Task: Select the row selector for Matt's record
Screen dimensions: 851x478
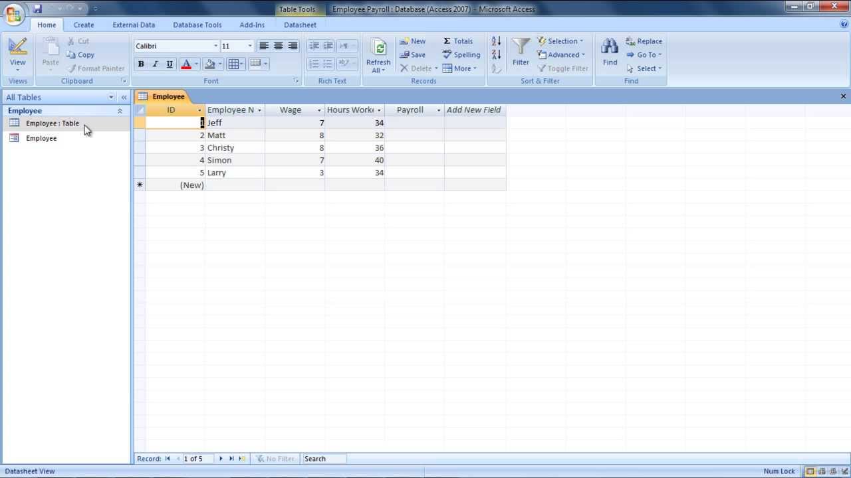Action: point(140,135)
